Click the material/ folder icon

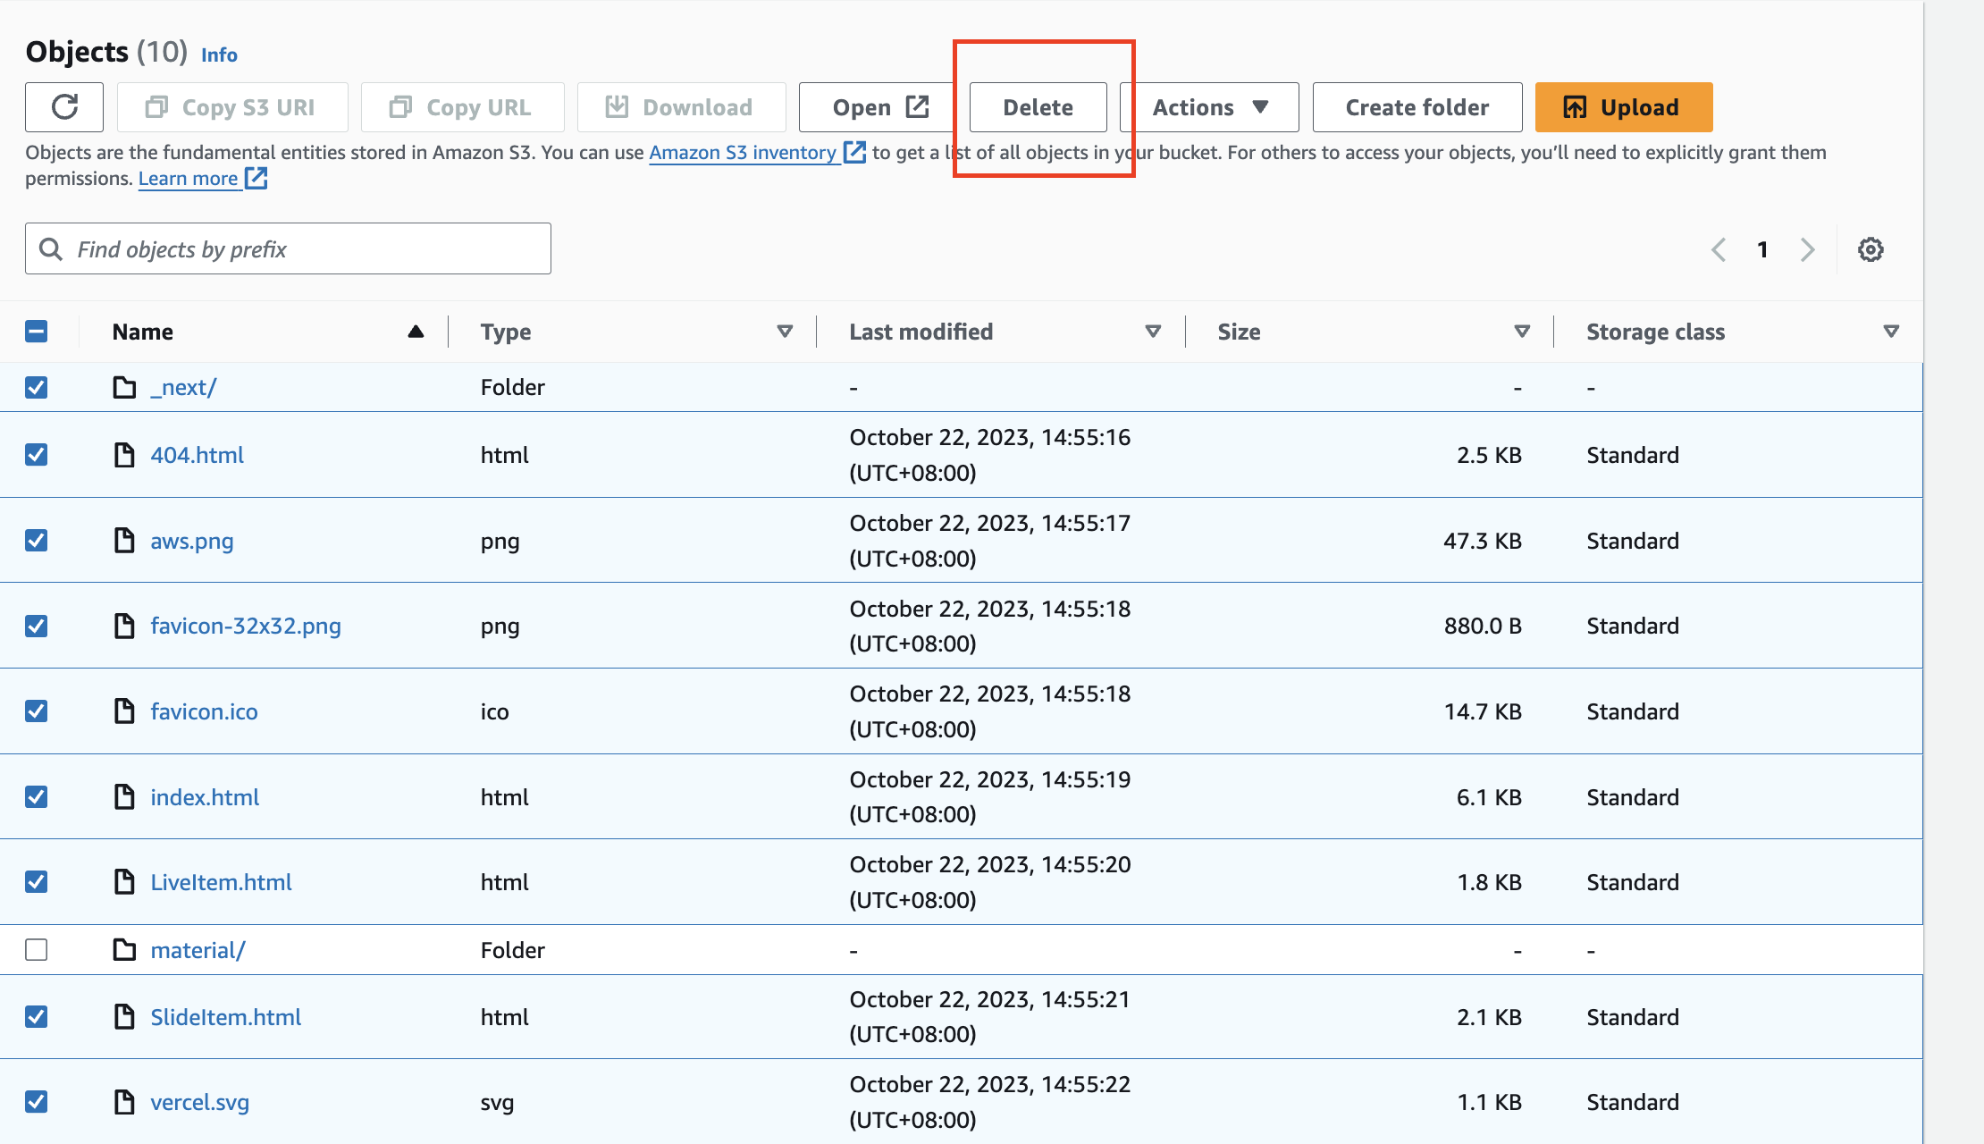click(124, 950)
